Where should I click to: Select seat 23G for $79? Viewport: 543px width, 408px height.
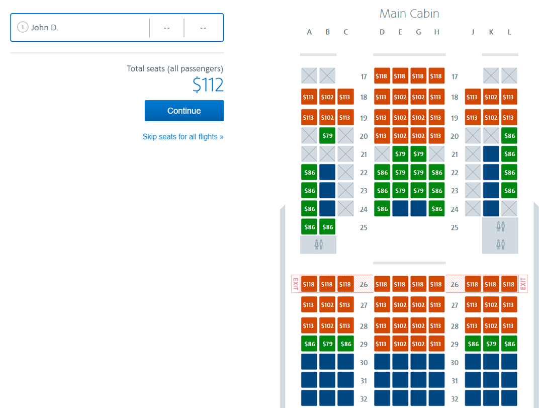(418, 190)
